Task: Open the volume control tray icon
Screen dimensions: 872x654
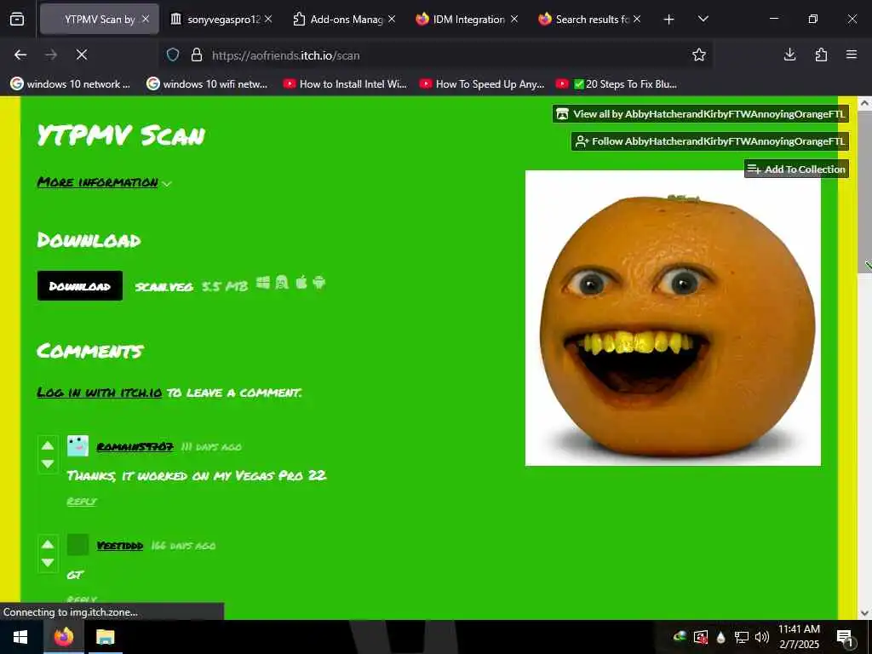Action: [762, 637]
